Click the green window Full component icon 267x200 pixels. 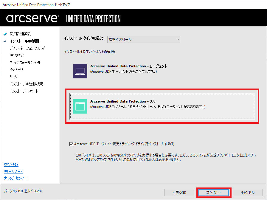(x=80, y=106)
